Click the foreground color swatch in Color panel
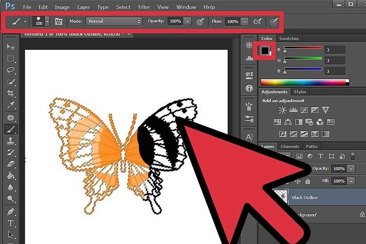 pyautogui.click(x=264, y=50)
